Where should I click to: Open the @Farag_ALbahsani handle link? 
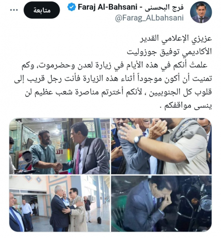pos(149,18)
